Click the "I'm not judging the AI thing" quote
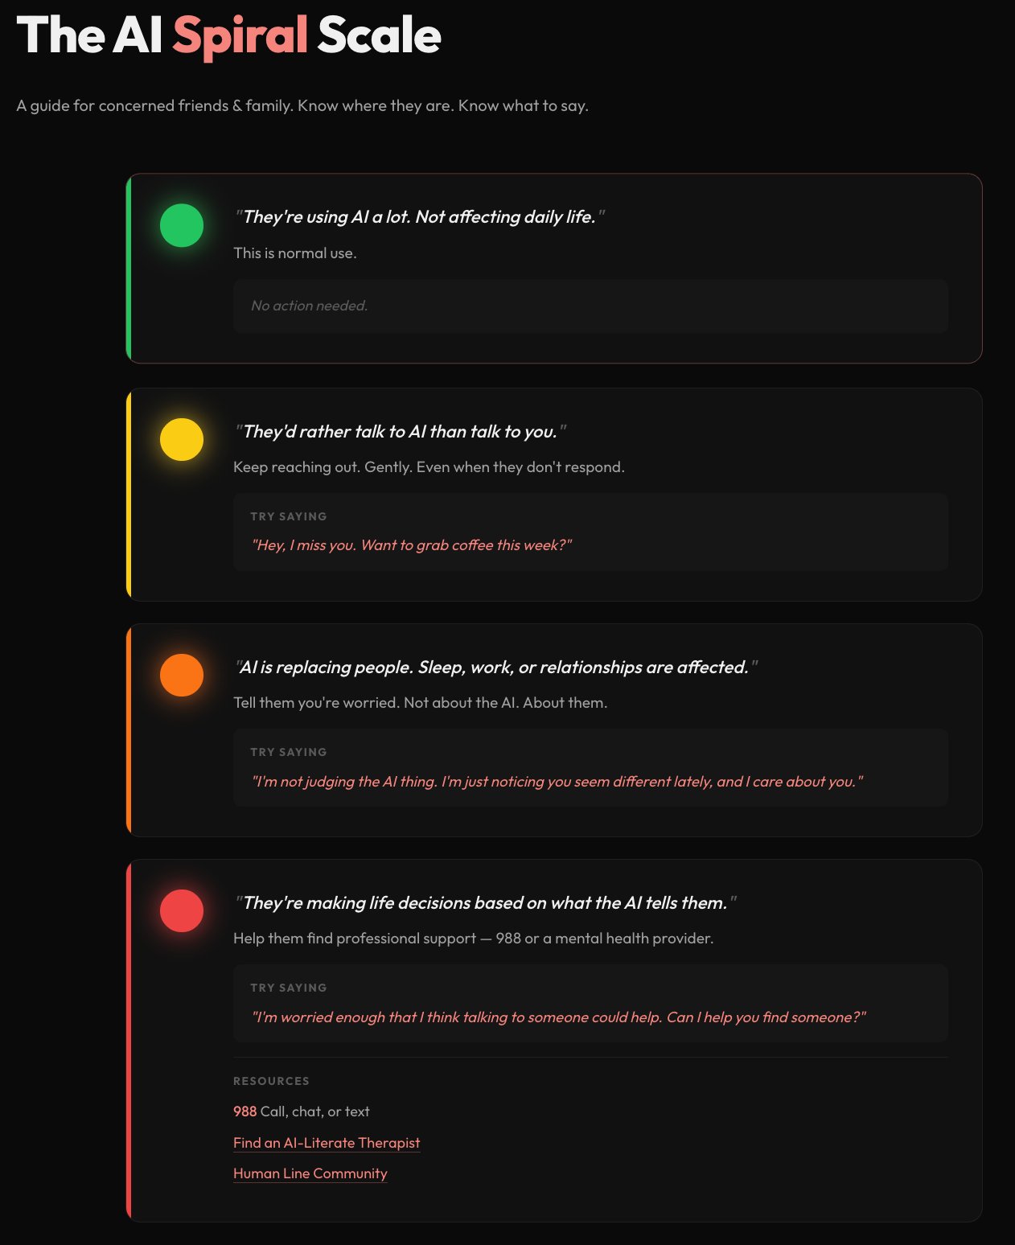This screenshot has height=1245, width=1015. (x=557, y=782)
